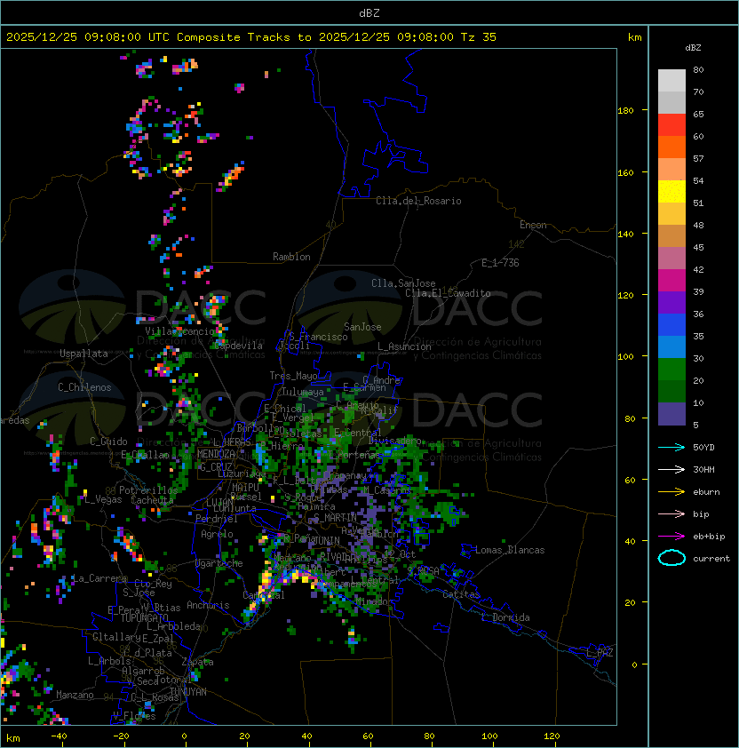Click the 'Zapata' map label
This screenshot has width=739, height=748.
[x=197, y=662]
